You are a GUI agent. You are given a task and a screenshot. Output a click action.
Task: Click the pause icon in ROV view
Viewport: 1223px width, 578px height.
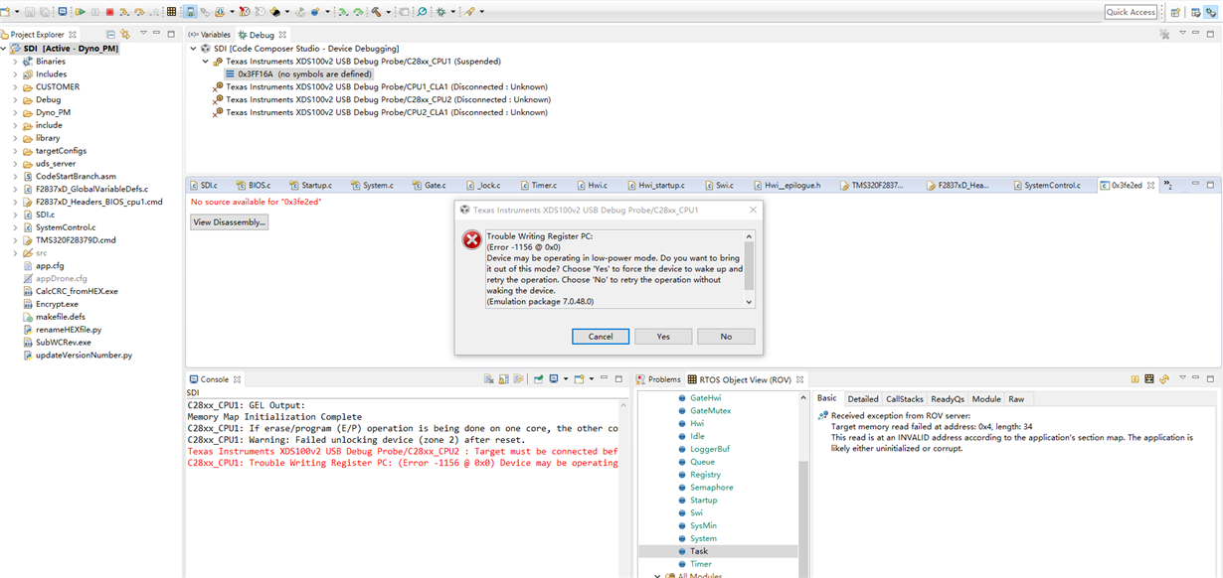[x=1135, y=379]
